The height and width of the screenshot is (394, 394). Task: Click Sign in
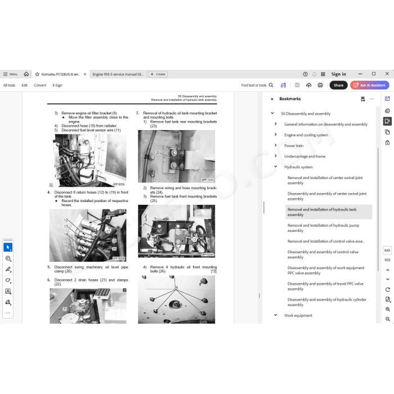click(338, 74)
